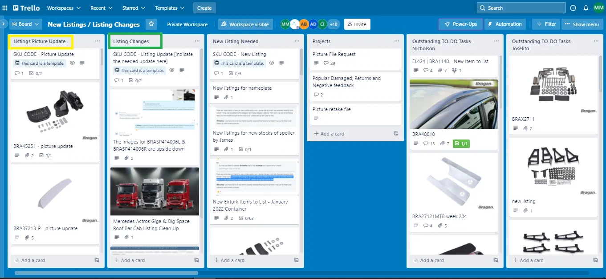The width and height of the screenshot is (606, 279).
Task: Toggle watch eye on SKU CODE Listing Update card
Action: (172, 70)
